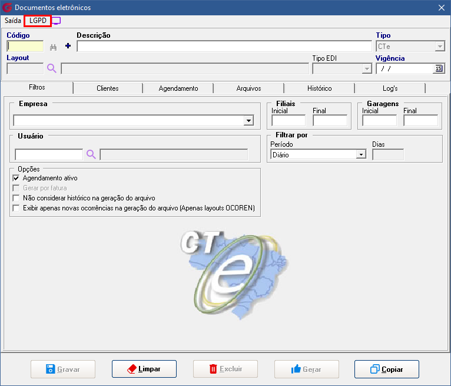The height and width of the screenshot is (386, 451).
Task: Enable Exibir apenas novas ocorrências checkbox
Action: click(16, 208)
